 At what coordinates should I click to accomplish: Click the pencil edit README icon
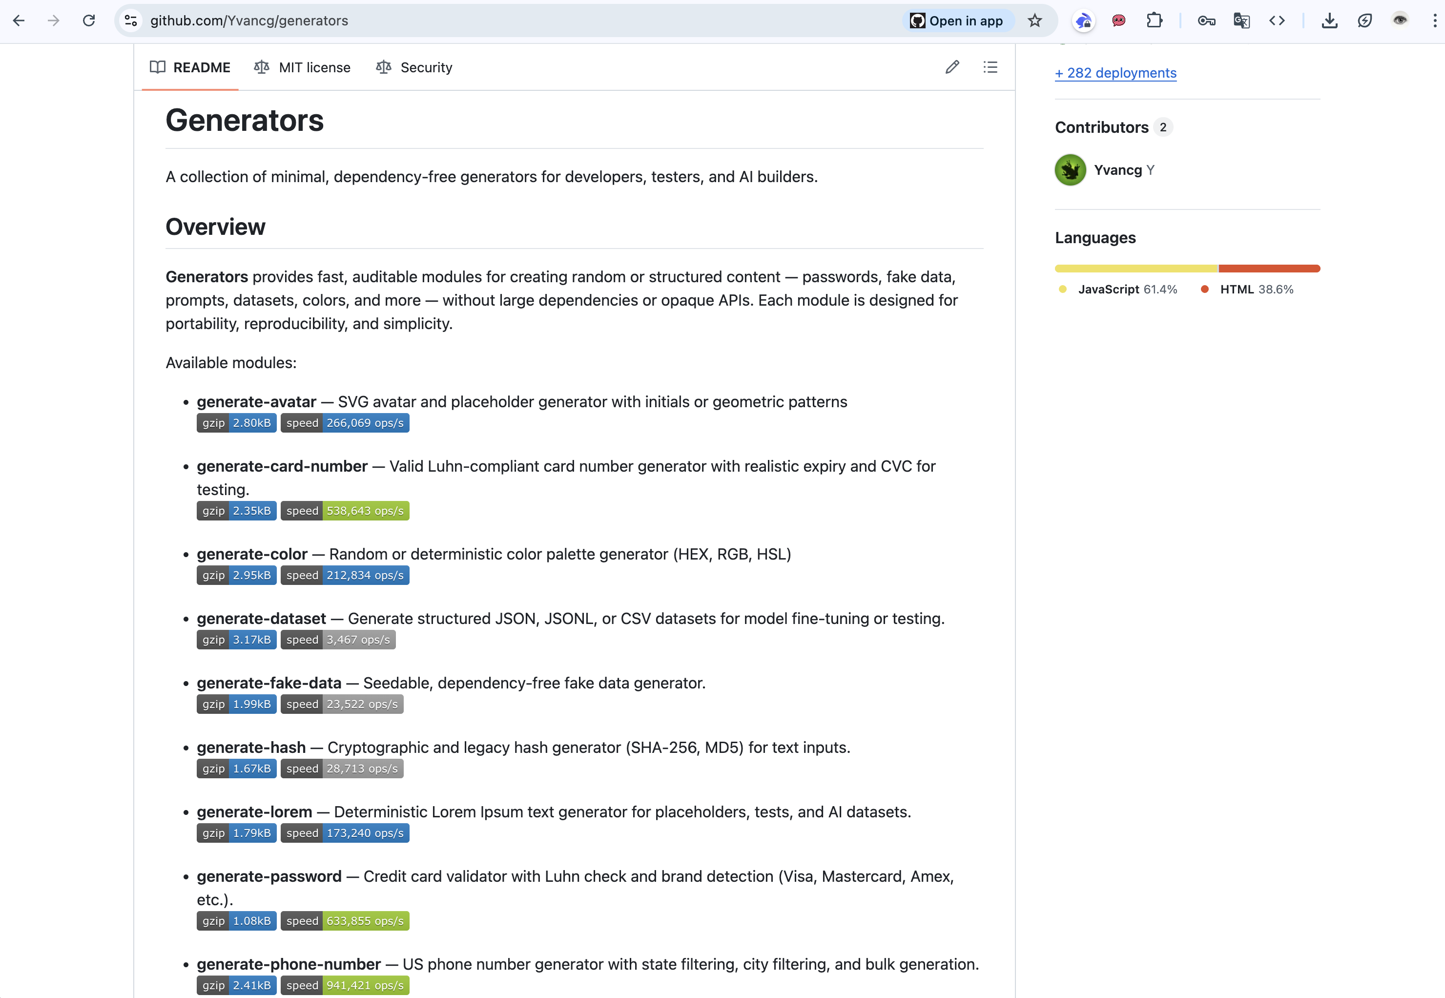951,67
